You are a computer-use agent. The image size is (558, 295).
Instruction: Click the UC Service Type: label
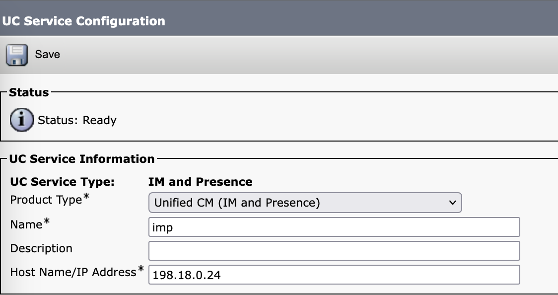click(x=62, y=182)
